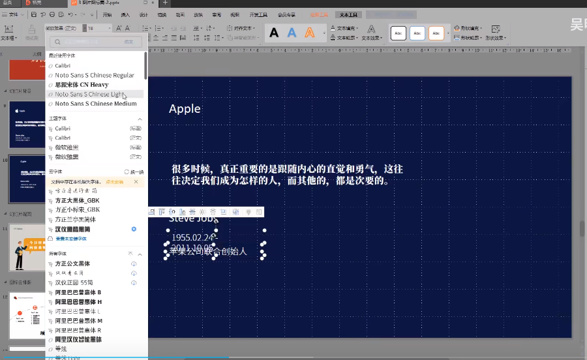Click the search magnifier in font list

57,42
